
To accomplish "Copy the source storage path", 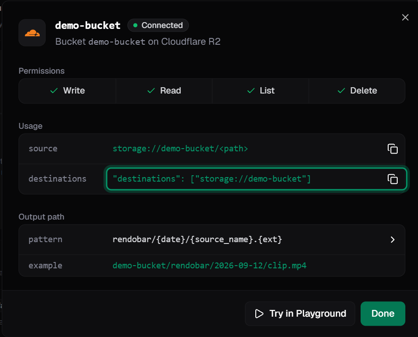I will pos(392,149).
